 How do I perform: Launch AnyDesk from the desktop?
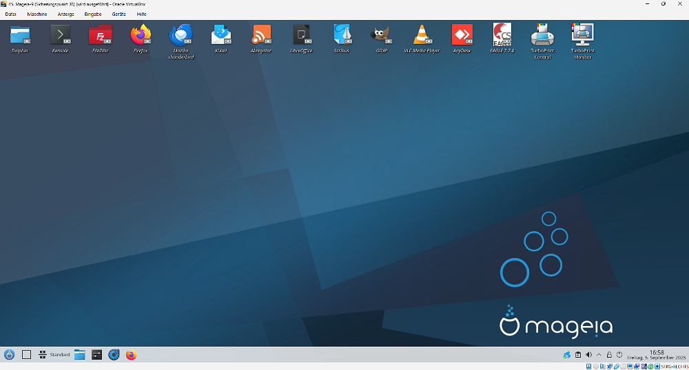point(462,35)
